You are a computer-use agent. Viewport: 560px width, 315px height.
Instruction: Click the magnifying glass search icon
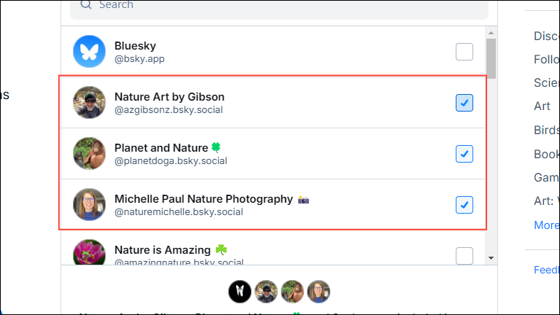[x=86, y=4]
